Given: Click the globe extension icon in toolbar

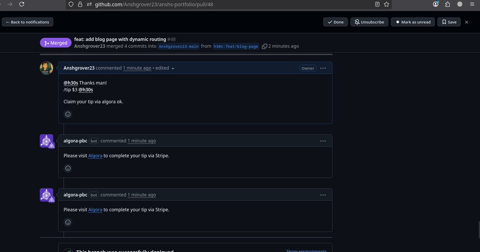Looking at the screenshot, I should [460, 4].
